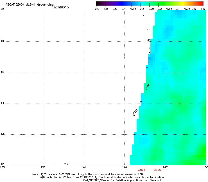Click the small island outline near 19N

pos(147,29)
